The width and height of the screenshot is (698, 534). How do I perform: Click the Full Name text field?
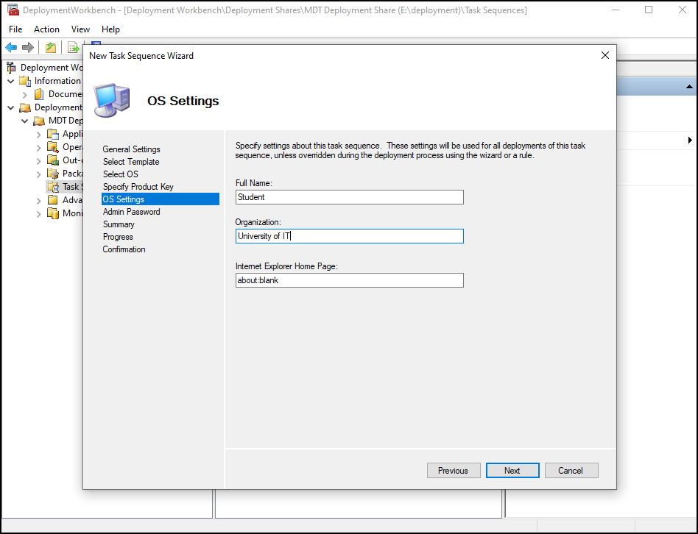[350, 197]
